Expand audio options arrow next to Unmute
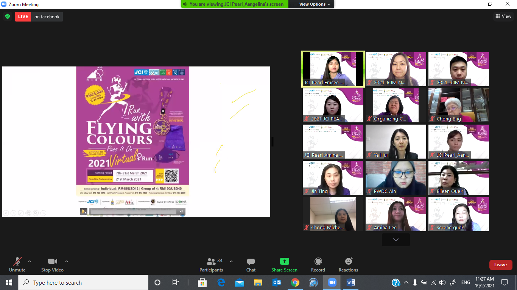Viewport: 517px width, 290px height. pyautogui.click(x=30, y=261)
